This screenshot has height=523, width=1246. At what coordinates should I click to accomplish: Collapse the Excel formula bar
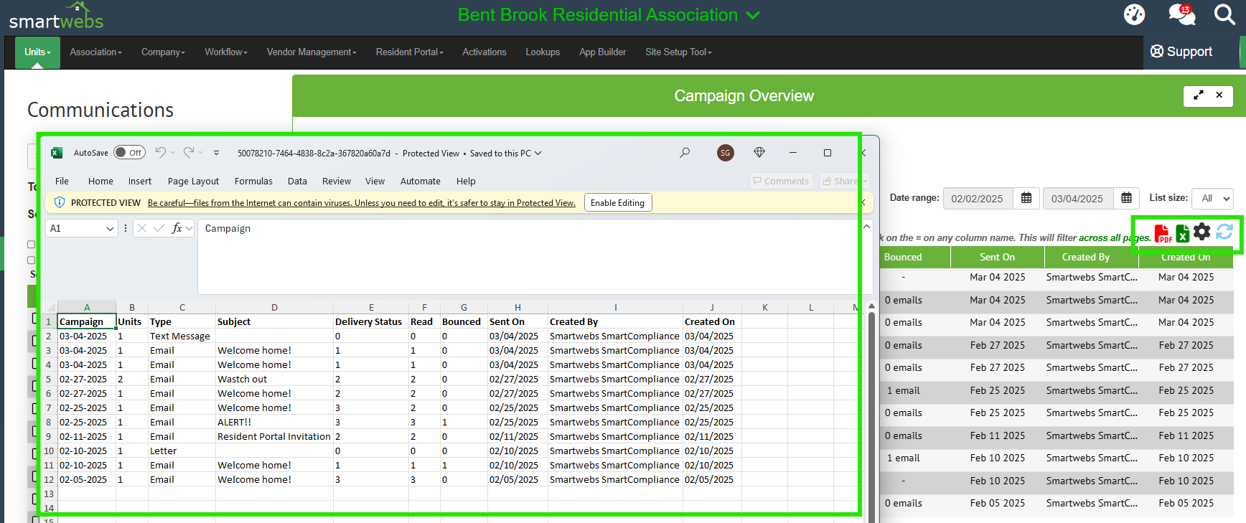866,227
